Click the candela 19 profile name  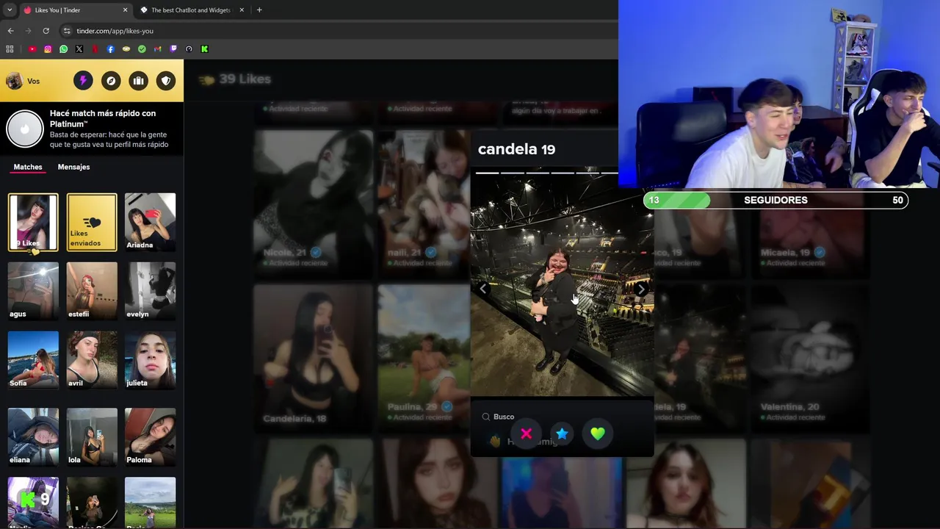tap(516, 149)
